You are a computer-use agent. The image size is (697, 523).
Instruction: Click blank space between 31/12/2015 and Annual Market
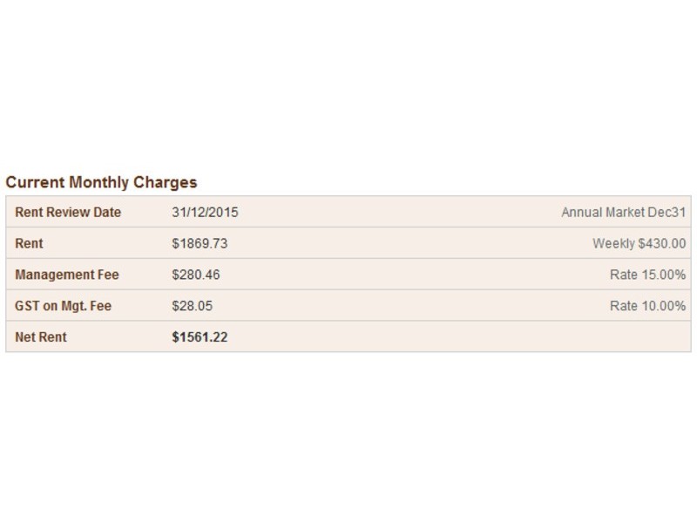coord(392,212)
